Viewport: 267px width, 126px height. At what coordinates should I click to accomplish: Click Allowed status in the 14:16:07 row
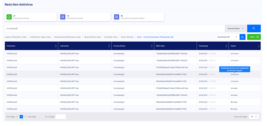tap(234, 95)
